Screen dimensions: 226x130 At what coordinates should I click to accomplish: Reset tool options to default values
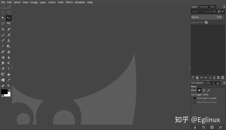(221, 127)
